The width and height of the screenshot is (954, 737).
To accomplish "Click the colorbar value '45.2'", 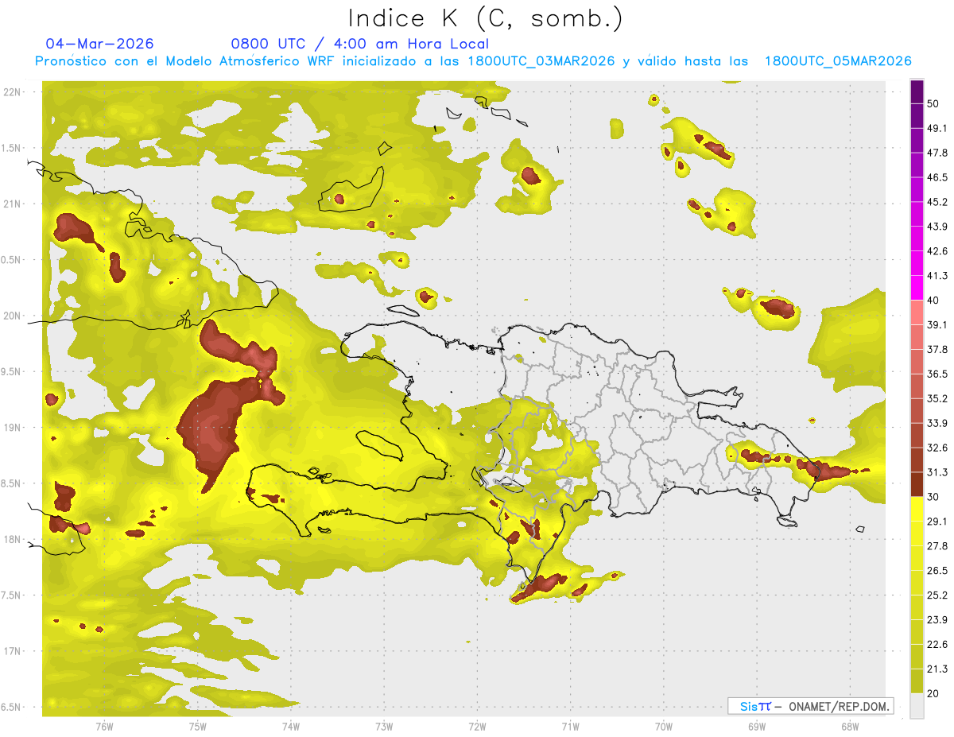I will point(937,202).
